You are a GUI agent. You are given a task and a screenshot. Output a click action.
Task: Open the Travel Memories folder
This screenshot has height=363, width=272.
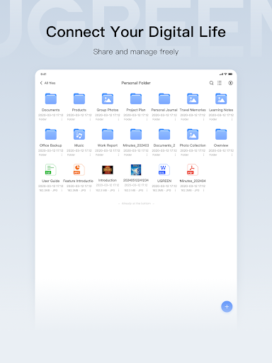[x=193, y=99]
